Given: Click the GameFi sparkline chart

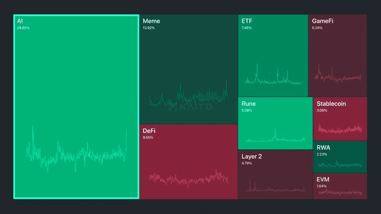Looking at the screenshot, I should pos(337,74).
